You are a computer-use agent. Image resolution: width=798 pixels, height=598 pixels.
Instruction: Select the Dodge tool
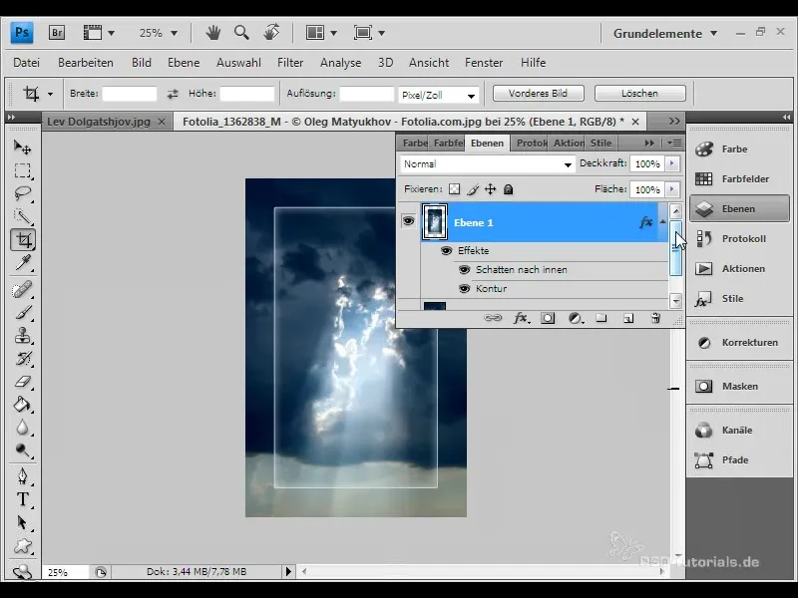[x=22, y=450]
